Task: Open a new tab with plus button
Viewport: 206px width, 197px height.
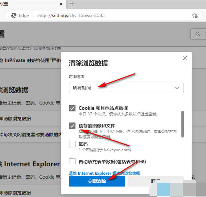Action: [72, 4]
